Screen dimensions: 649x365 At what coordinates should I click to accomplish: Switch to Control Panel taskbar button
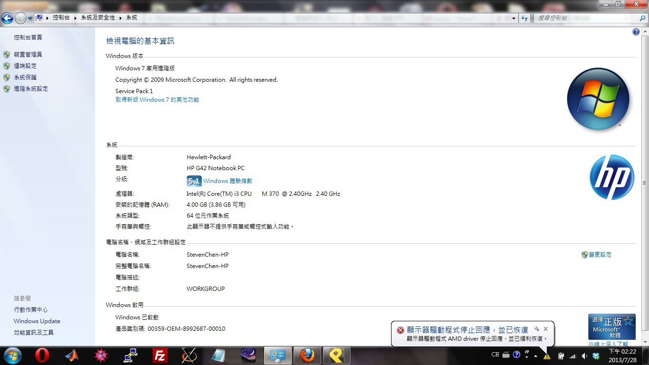coord(278,355)
